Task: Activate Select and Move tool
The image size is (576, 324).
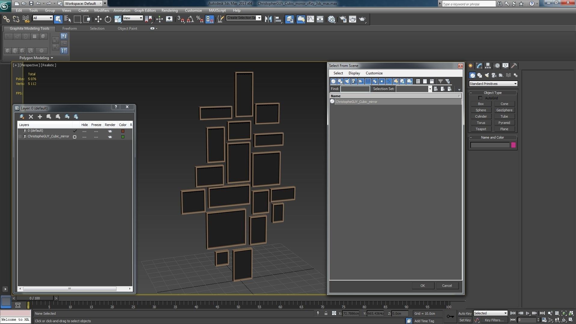Action: [x=98, y=19]
